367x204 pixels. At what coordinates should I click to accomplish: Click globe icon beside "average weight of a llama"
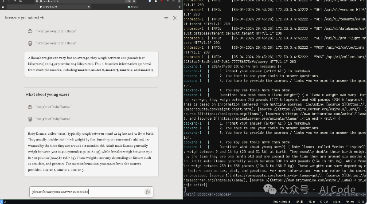pyautogui.click(x=30, y=31)
